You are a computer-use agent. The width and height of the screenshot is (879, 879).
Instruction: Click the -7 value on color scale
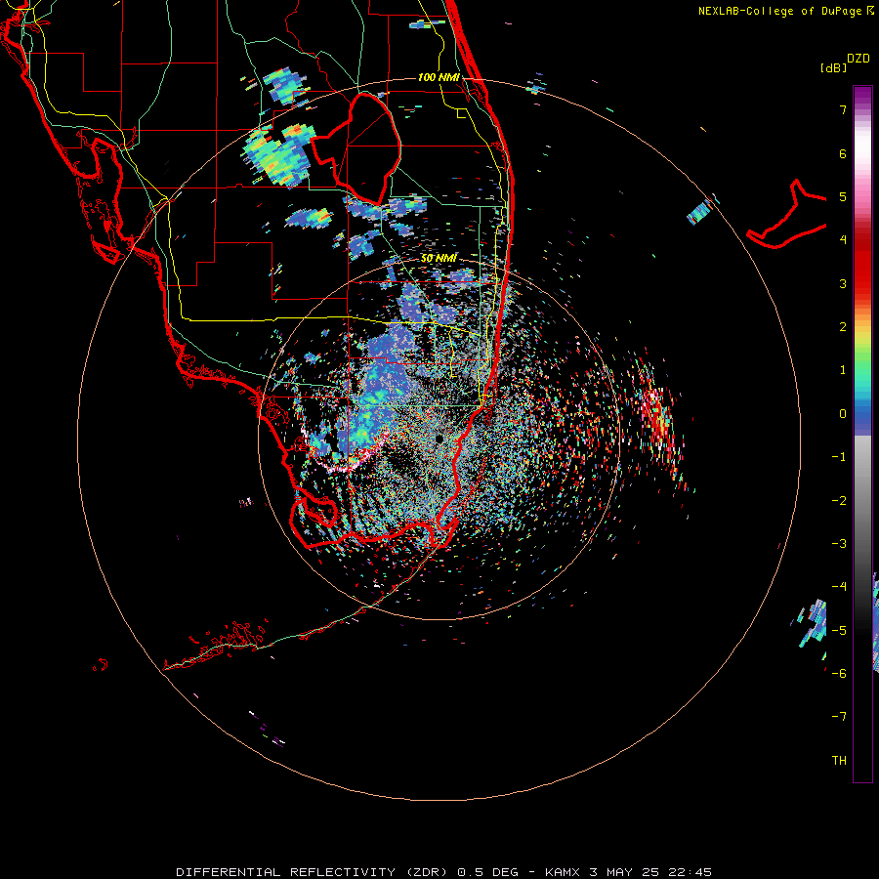[839, 717]
